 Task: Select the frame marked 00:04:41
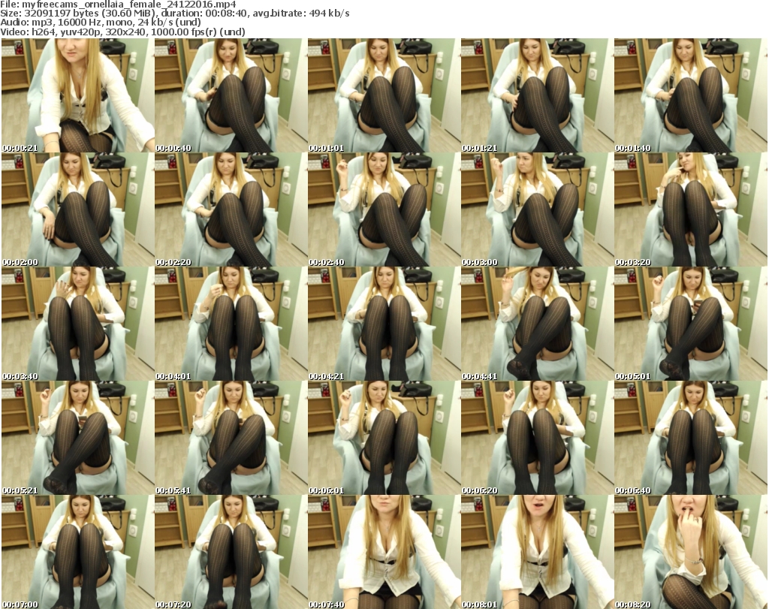coord(538,324)
